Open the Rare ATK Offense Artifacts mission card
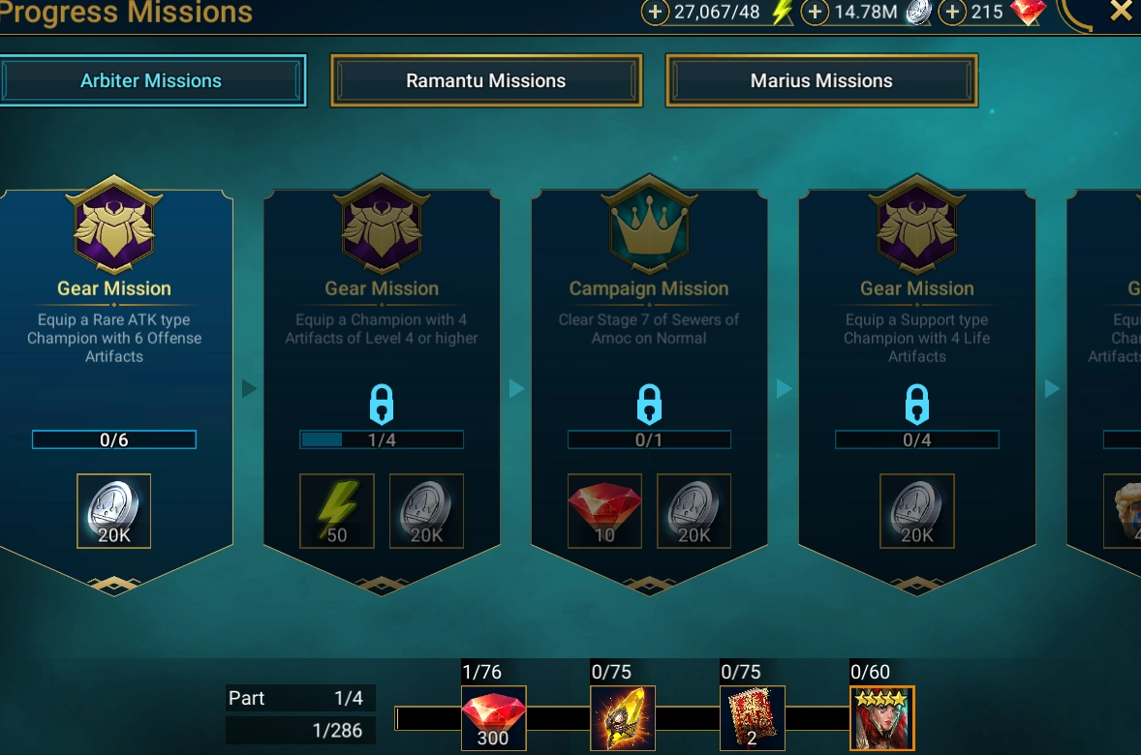The image size is (1141, 755). point(115,385)
